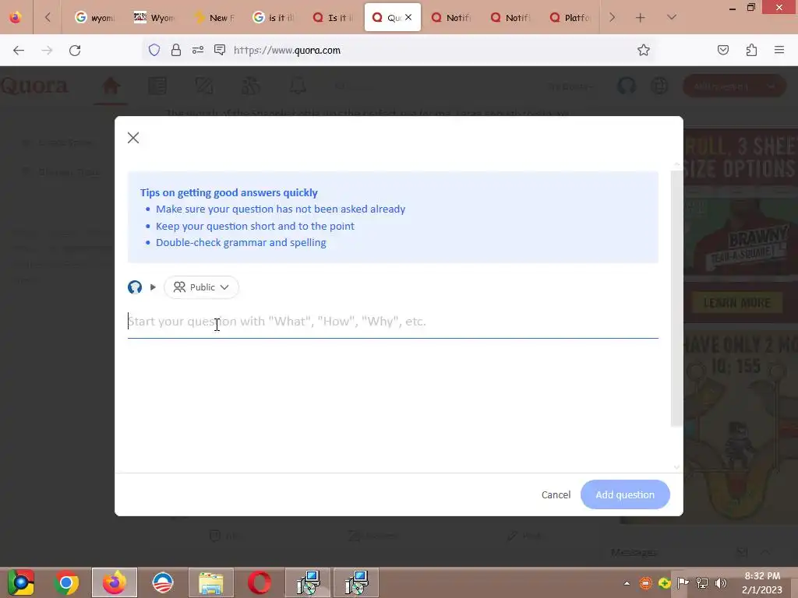The image size is (798, 598).
Task: Open Opera from the taskbar
Action: 260,582
